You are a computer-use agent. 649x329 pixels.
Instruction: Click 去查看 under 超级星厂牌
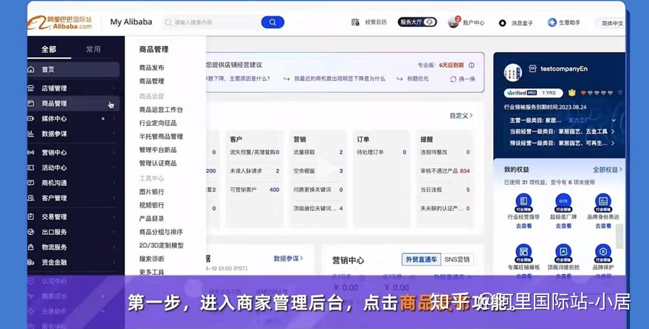coord(563,226)
